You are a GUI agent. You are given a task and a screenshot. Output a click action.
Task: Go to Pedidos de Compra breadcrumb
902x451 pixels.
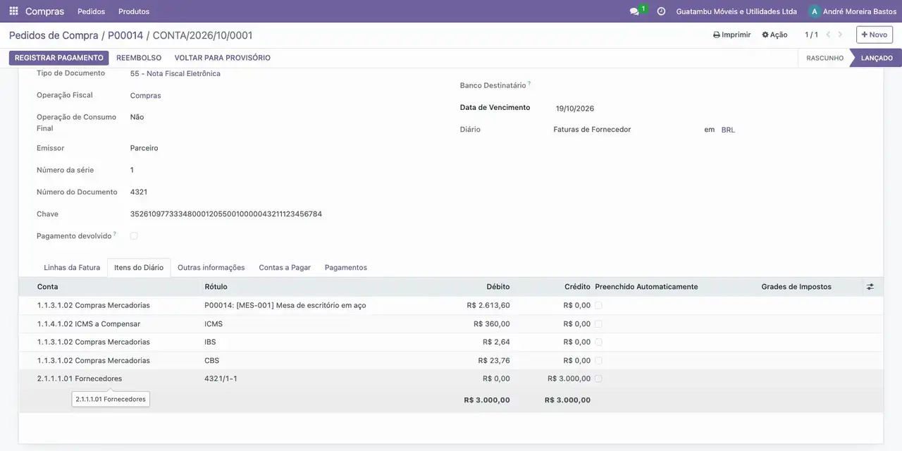coord(54,35)
